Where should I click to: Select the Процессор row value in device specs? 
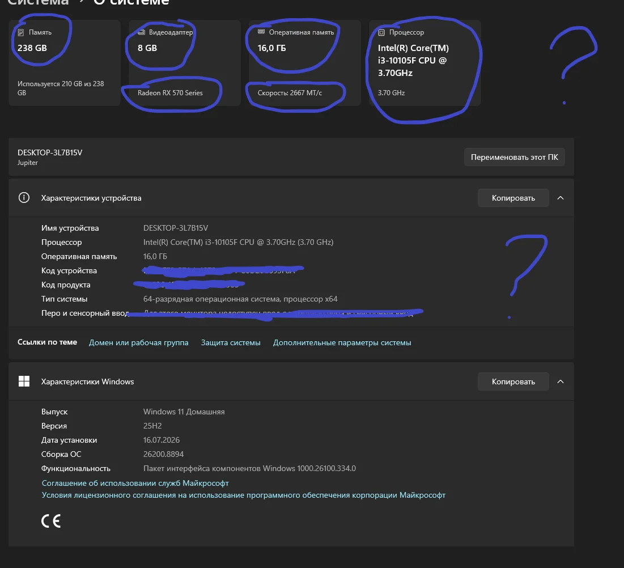click(239, 242)
